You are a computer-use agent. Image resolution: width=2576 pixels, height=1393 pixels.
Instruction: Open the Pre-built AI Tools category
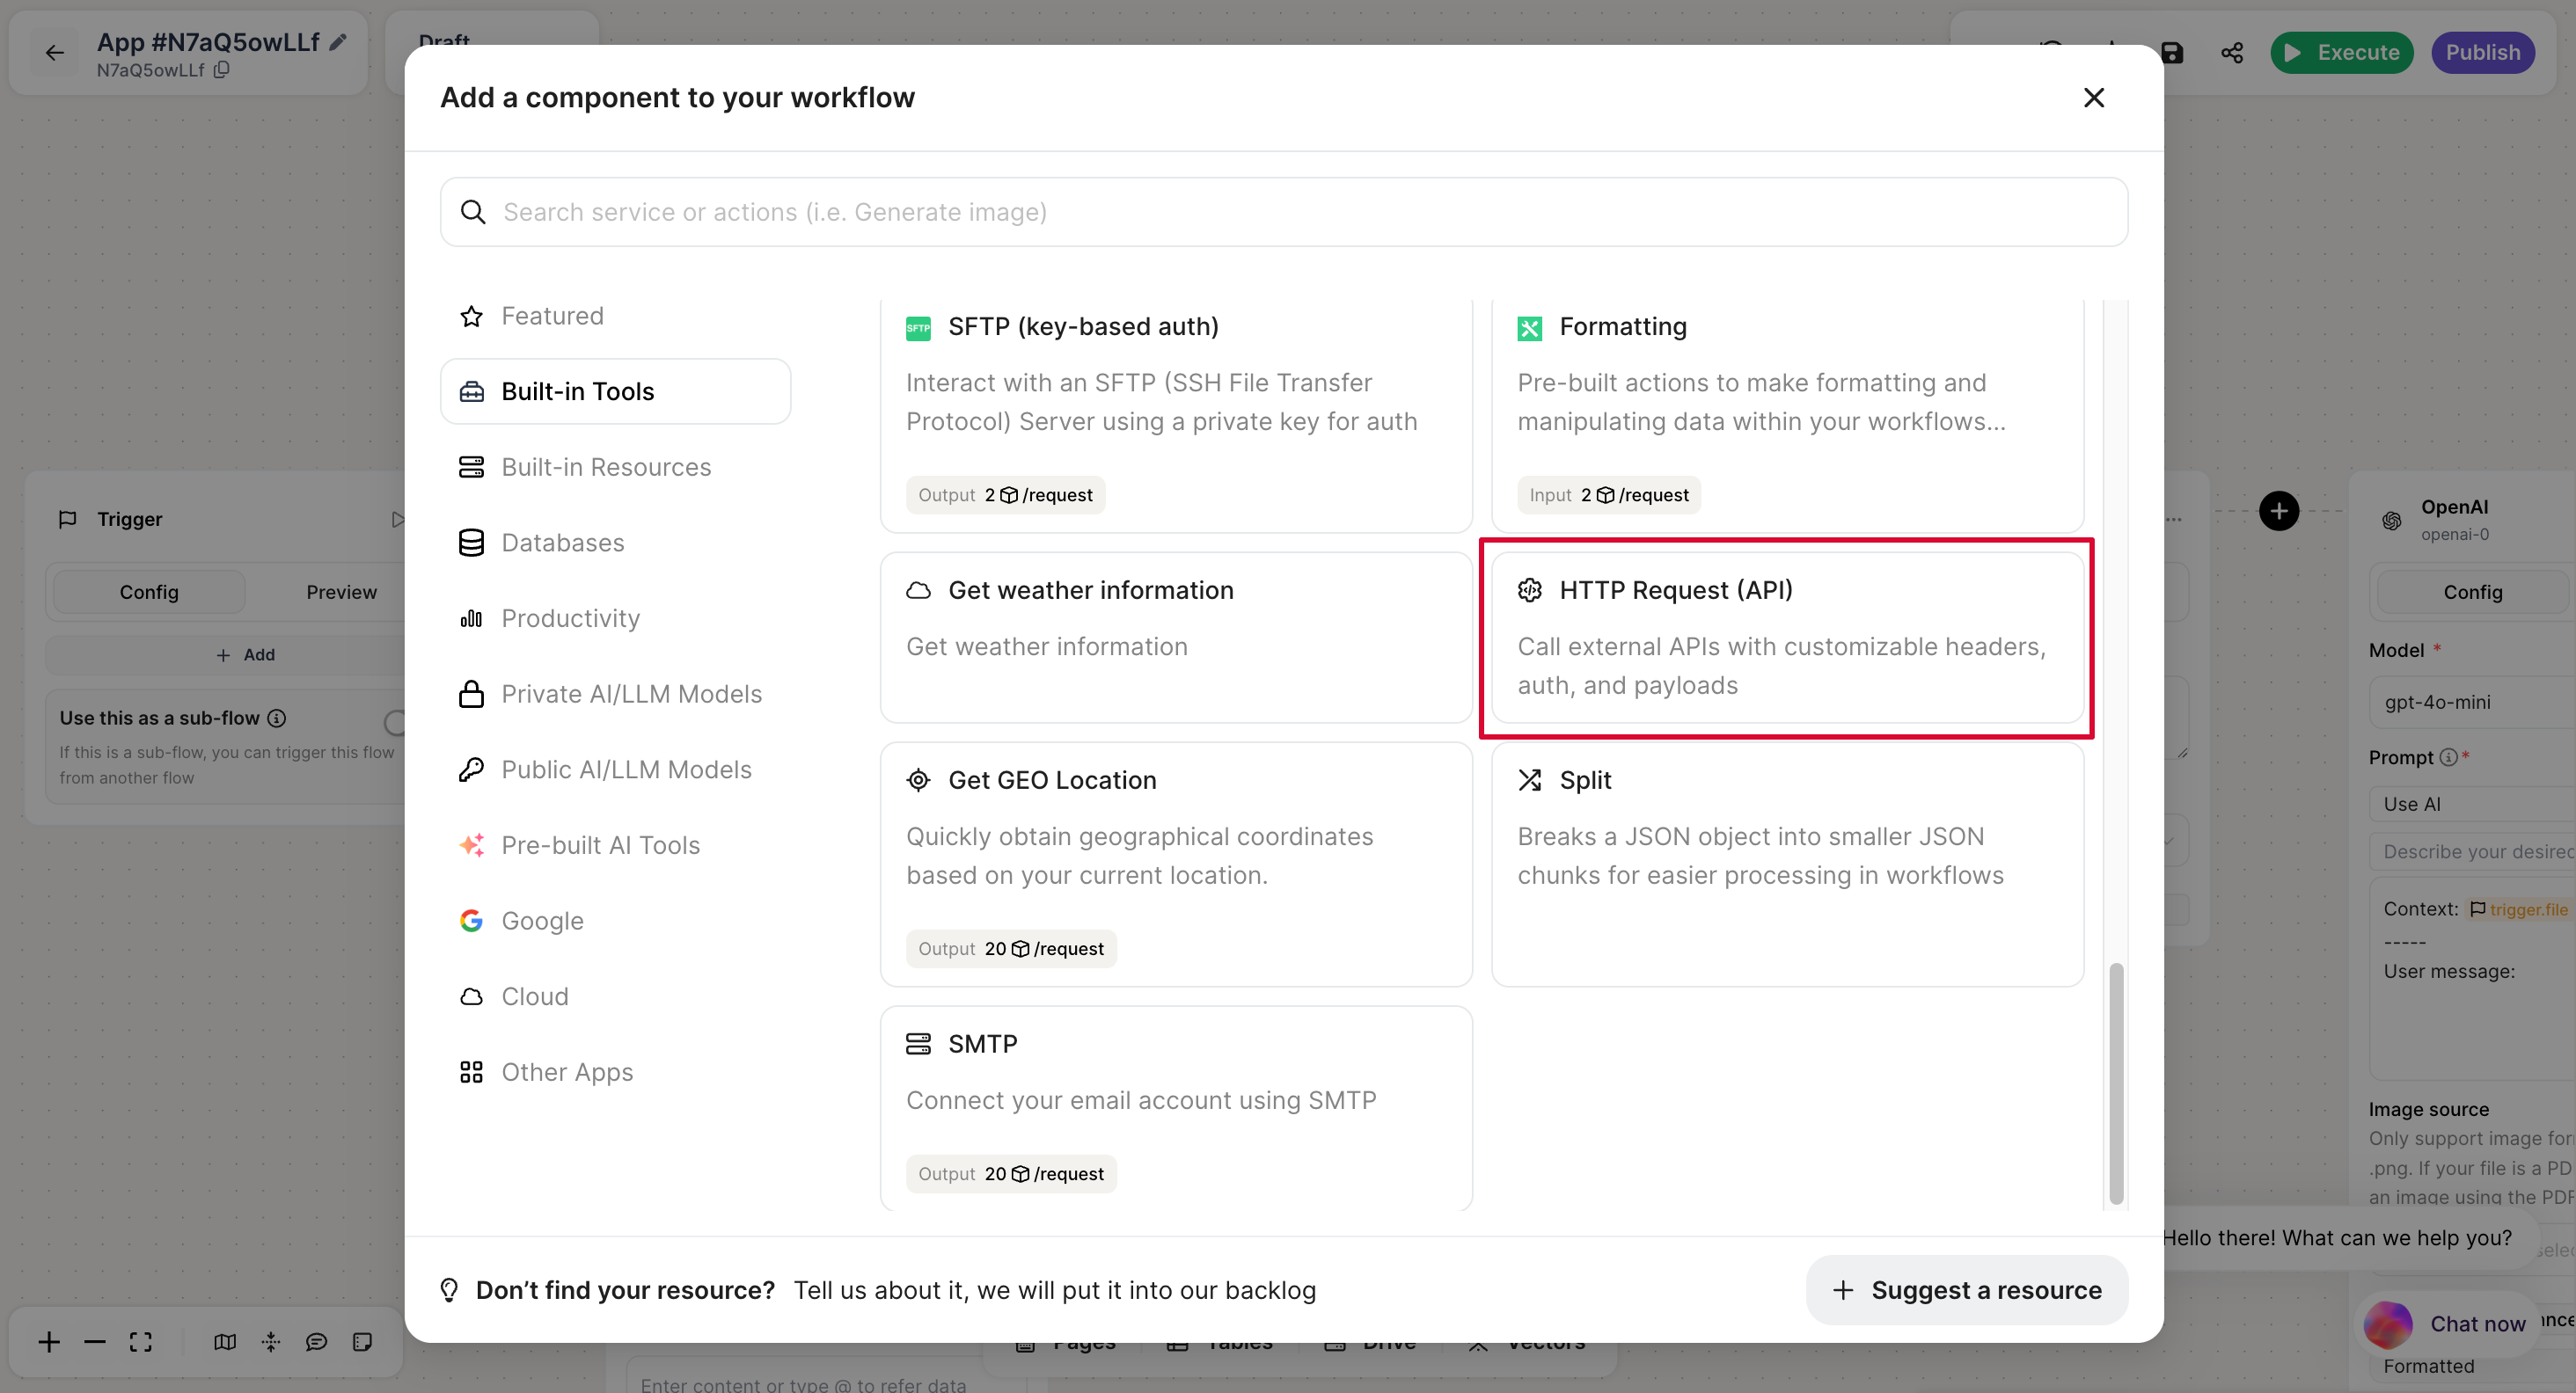point(600,845)
